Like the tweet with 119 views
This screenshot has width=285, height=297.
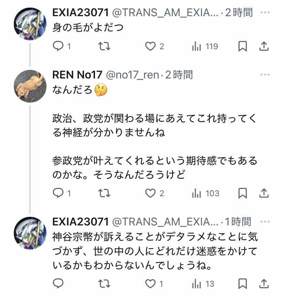pyautogui.click(x=155, y=46)
